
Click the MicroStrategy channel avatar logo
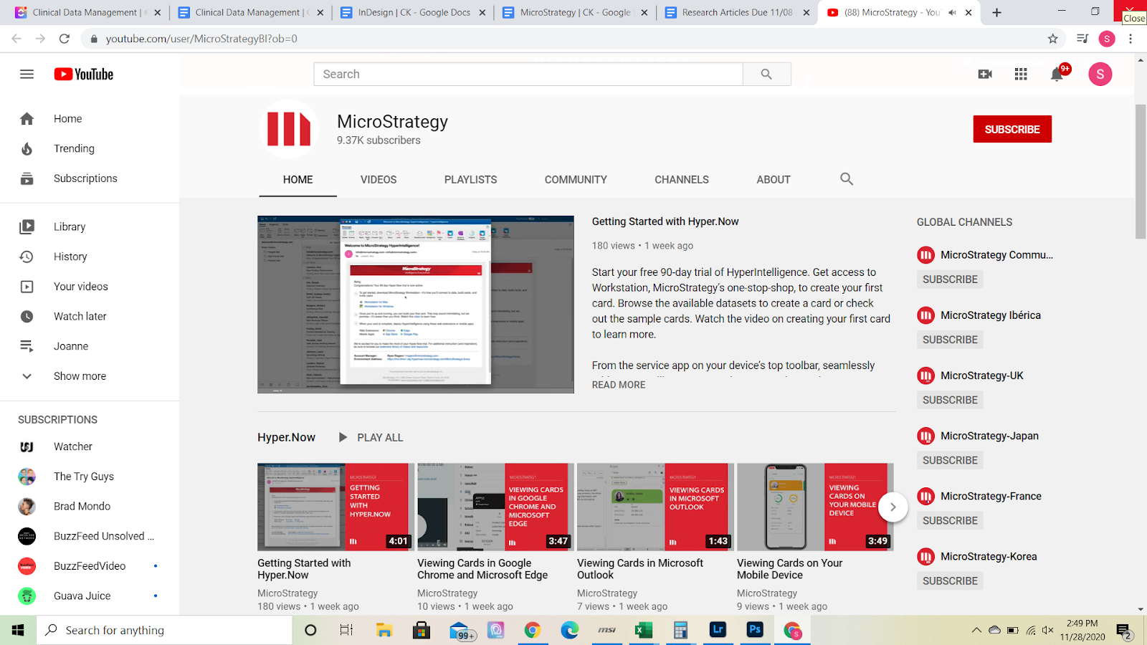(x=289, y=129)
